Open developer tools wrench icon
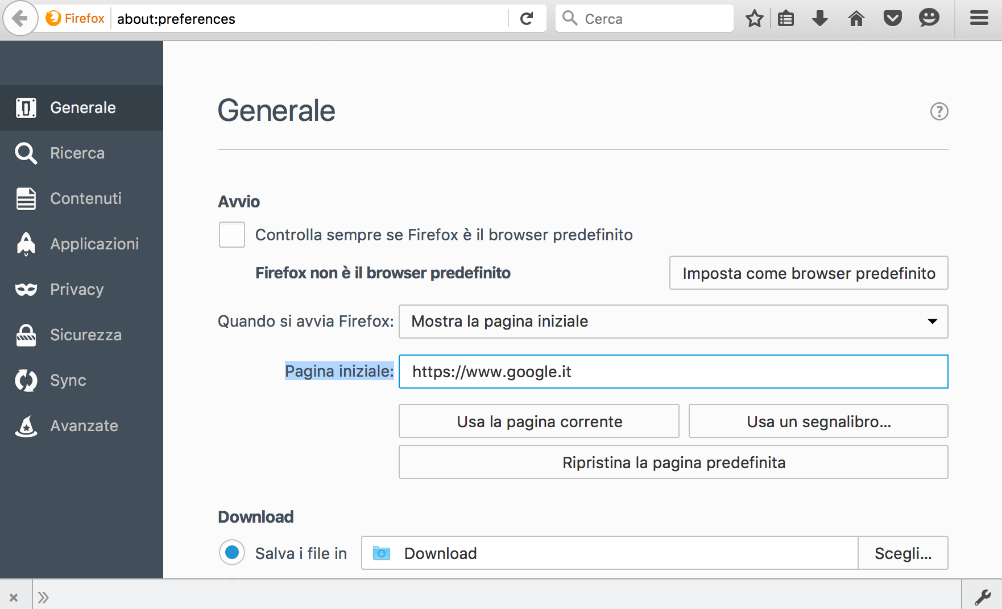The image size is (1002, 609). [x=983, y=597]
